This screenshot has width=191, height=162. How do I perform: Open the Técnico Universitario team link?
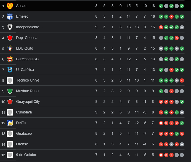click(29, 80)
